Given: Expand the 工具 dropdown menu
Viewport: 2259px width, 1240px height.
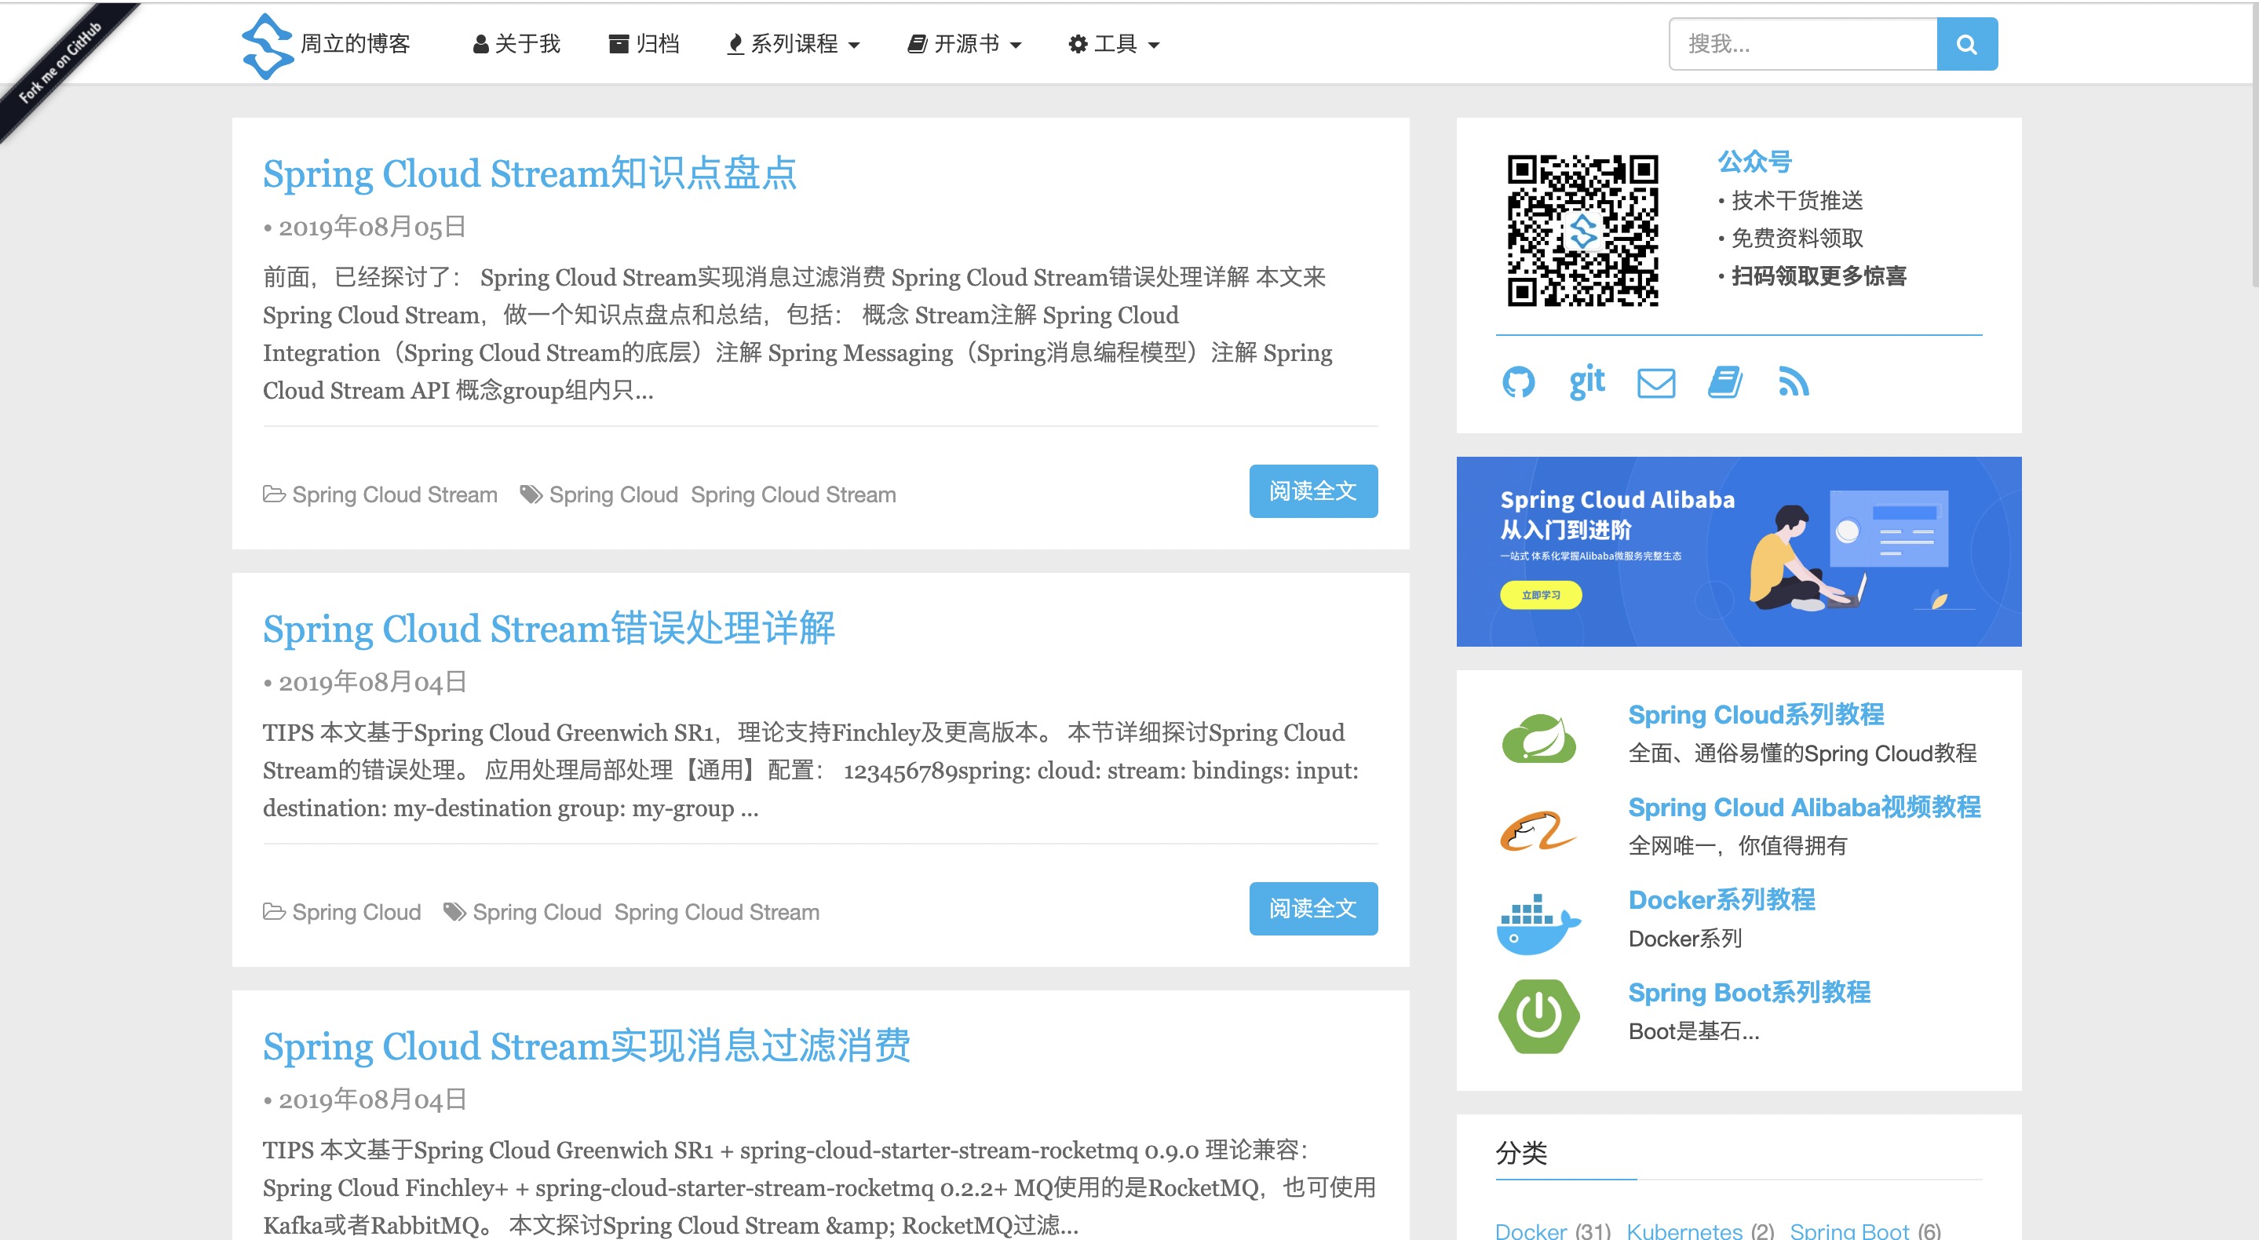Looking at the screenshot, I should pos(1114,44).
